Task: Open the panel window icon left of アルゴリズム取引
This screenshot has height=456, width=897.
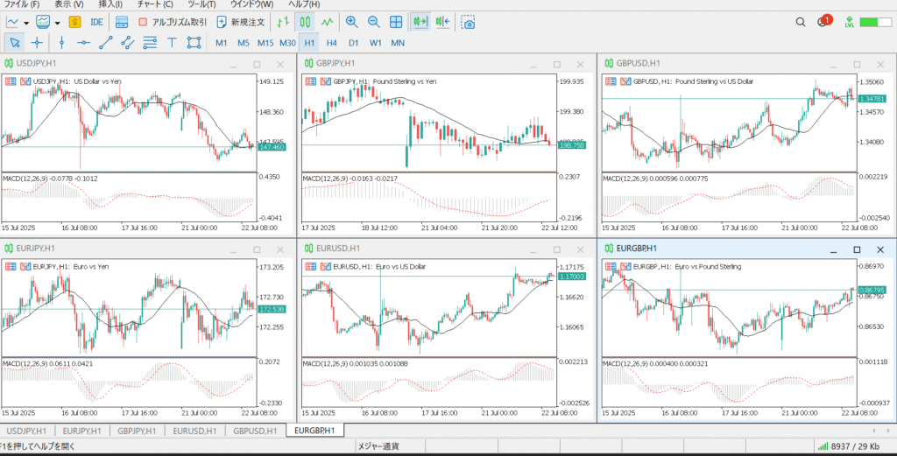Action: tap(122, 22)
